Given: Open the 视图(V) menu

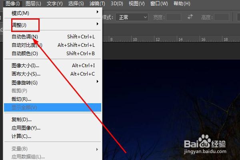Looking at the screenshot, I should (x=136, y=4).
